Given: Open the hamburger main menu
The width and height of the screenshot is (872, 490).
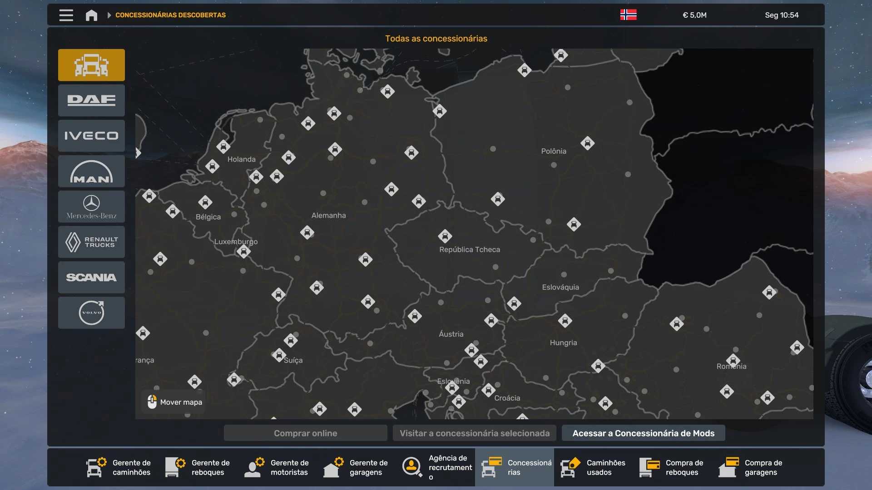Looking at the screenshot, I should 66,15.
